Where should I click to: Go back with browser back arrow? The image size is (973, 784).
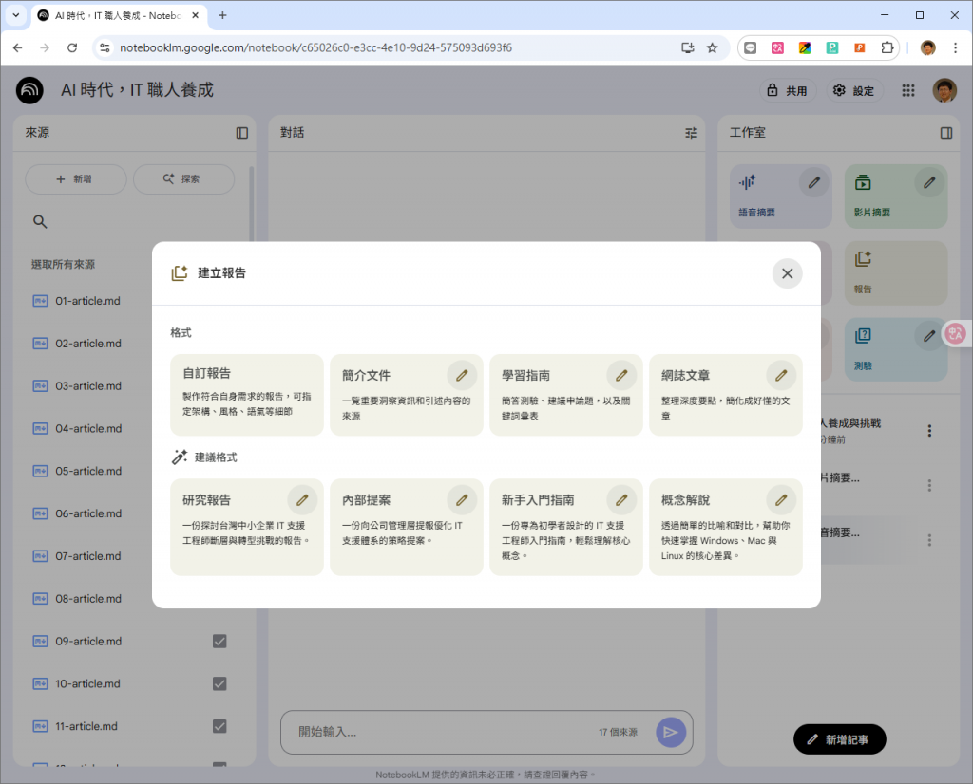(17, 47)
